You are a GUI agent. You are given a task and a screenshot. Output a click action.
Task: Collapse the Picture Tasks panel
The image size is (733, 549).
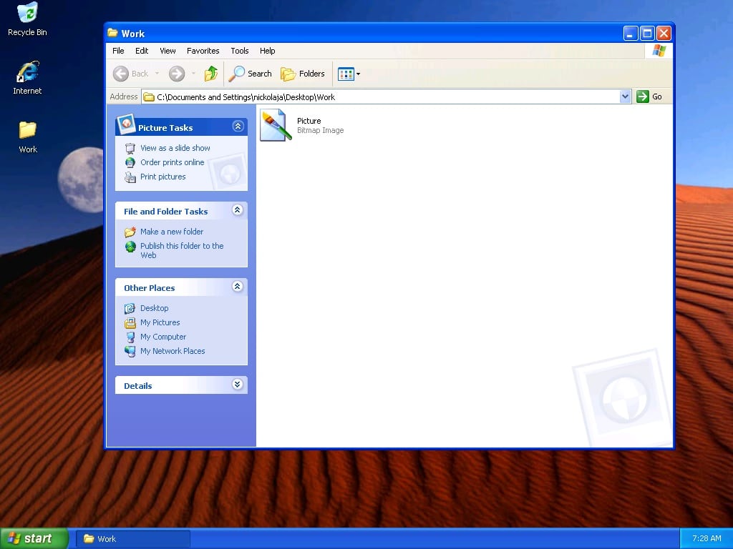coord(237,126)
